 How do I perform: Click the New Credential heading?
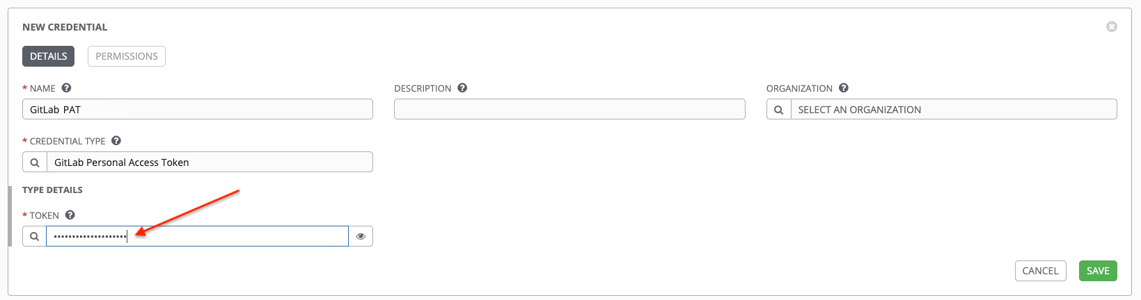[x=65, y=27]
